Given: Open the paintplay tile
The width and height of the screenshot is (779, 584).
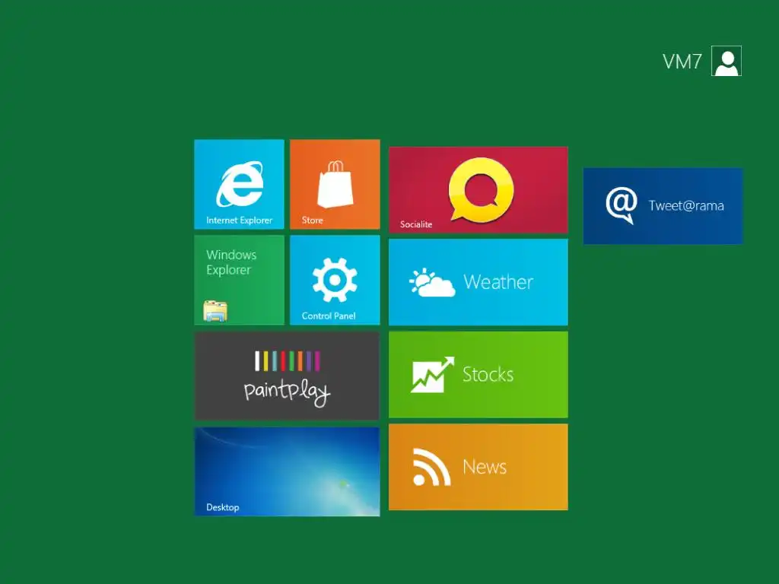Looking at the screenshot, I should pyautogui.click(x=287, y=376).
